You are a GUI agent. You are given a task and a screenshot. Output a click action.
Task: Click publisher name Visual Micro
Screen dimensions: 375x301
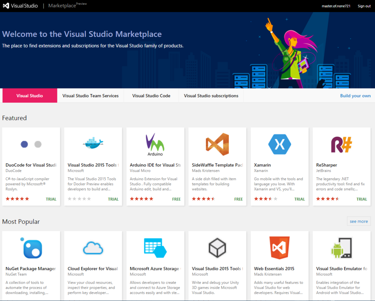[140, 171]
